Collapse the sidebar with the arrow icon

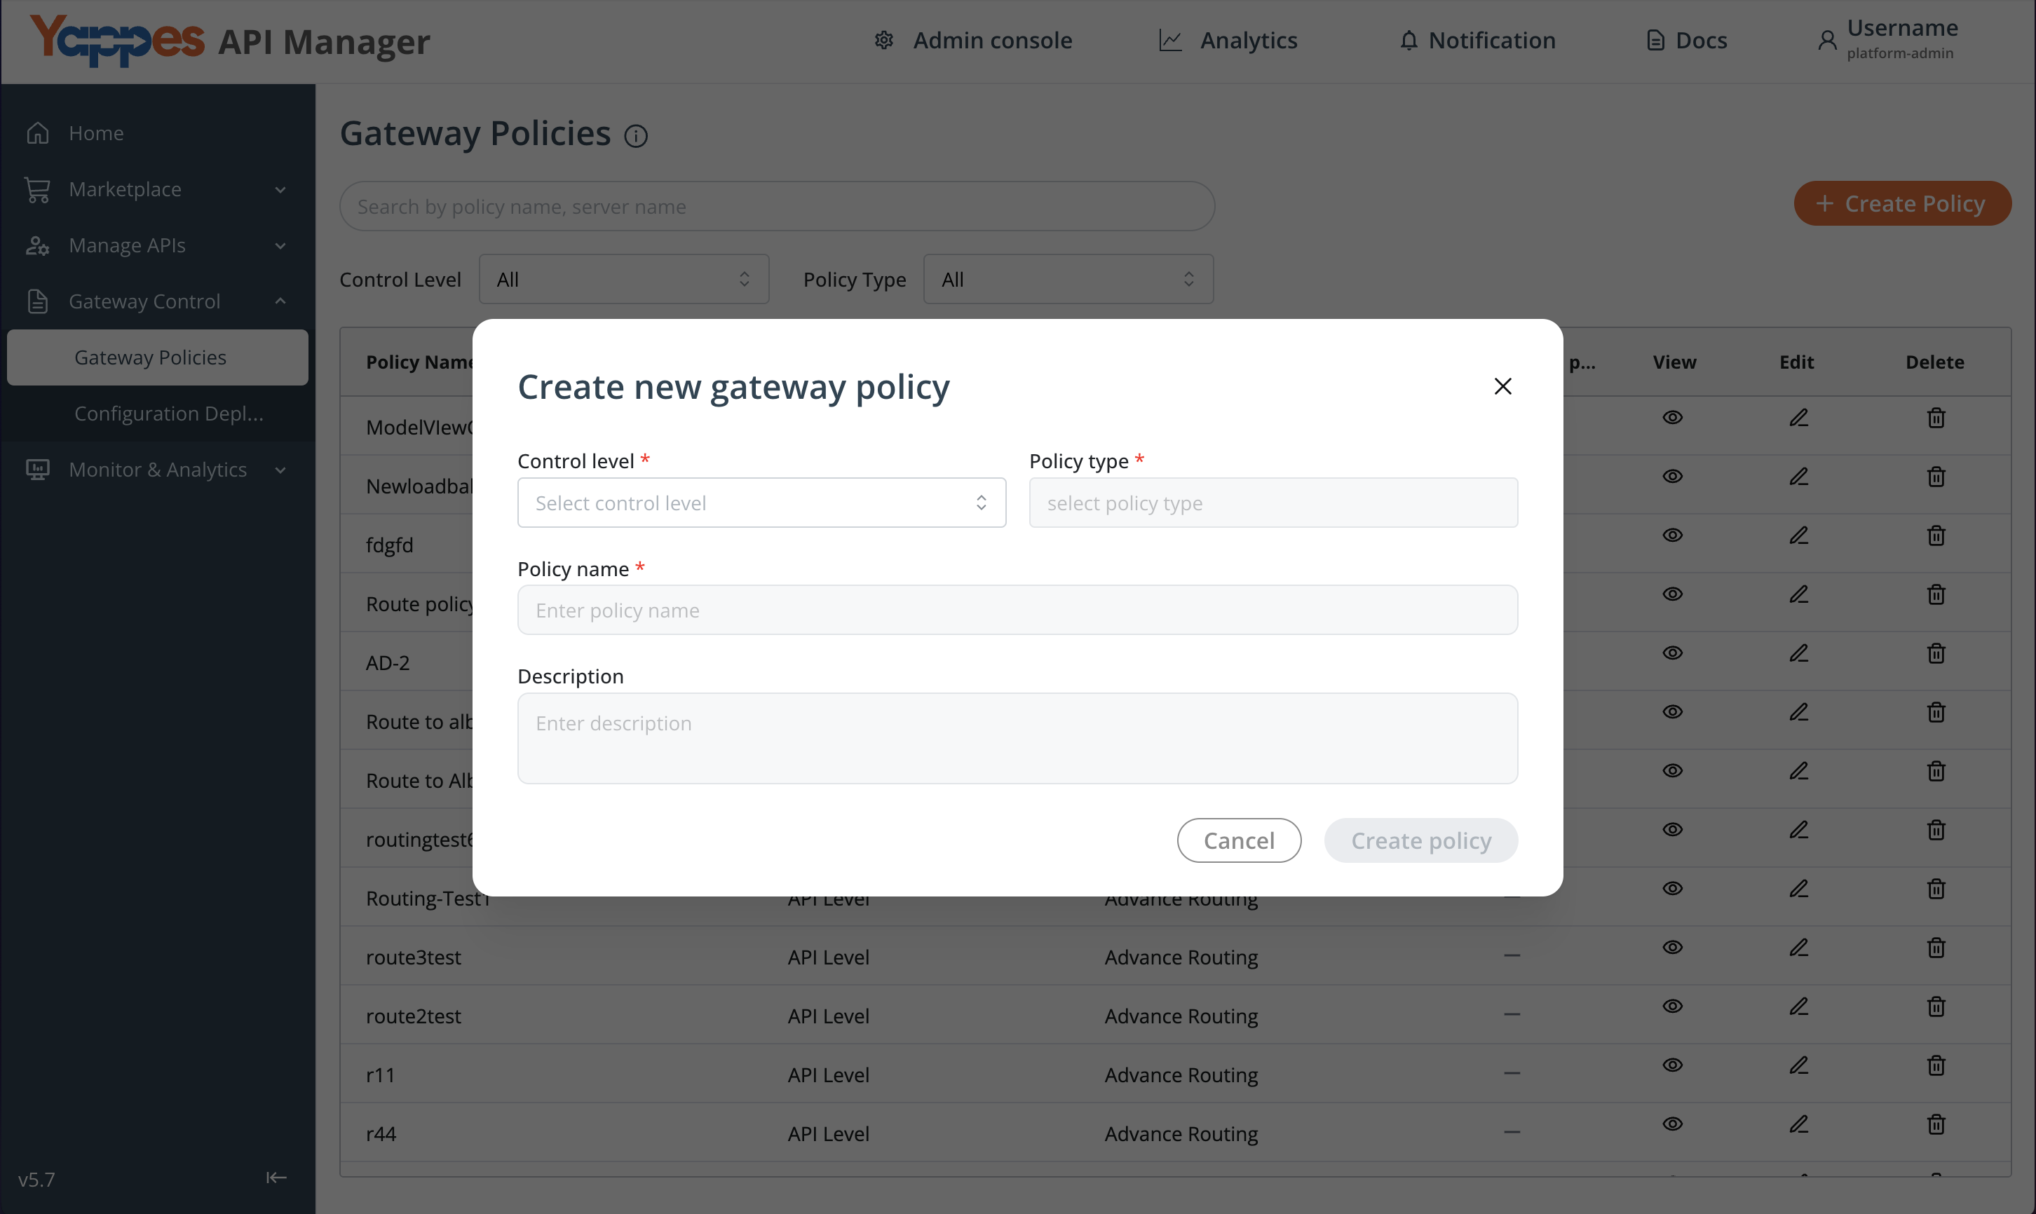[x=276, y=1177]
